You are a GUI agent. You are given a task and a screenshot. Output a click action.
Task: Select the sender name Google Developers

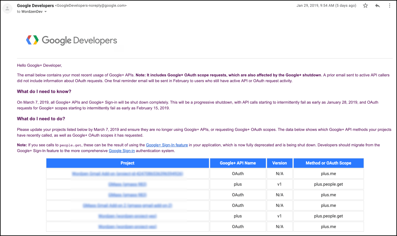(x=35, y=5)
